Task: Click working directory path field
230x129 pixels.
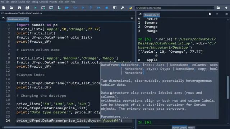Action: [x=173, y=8]
